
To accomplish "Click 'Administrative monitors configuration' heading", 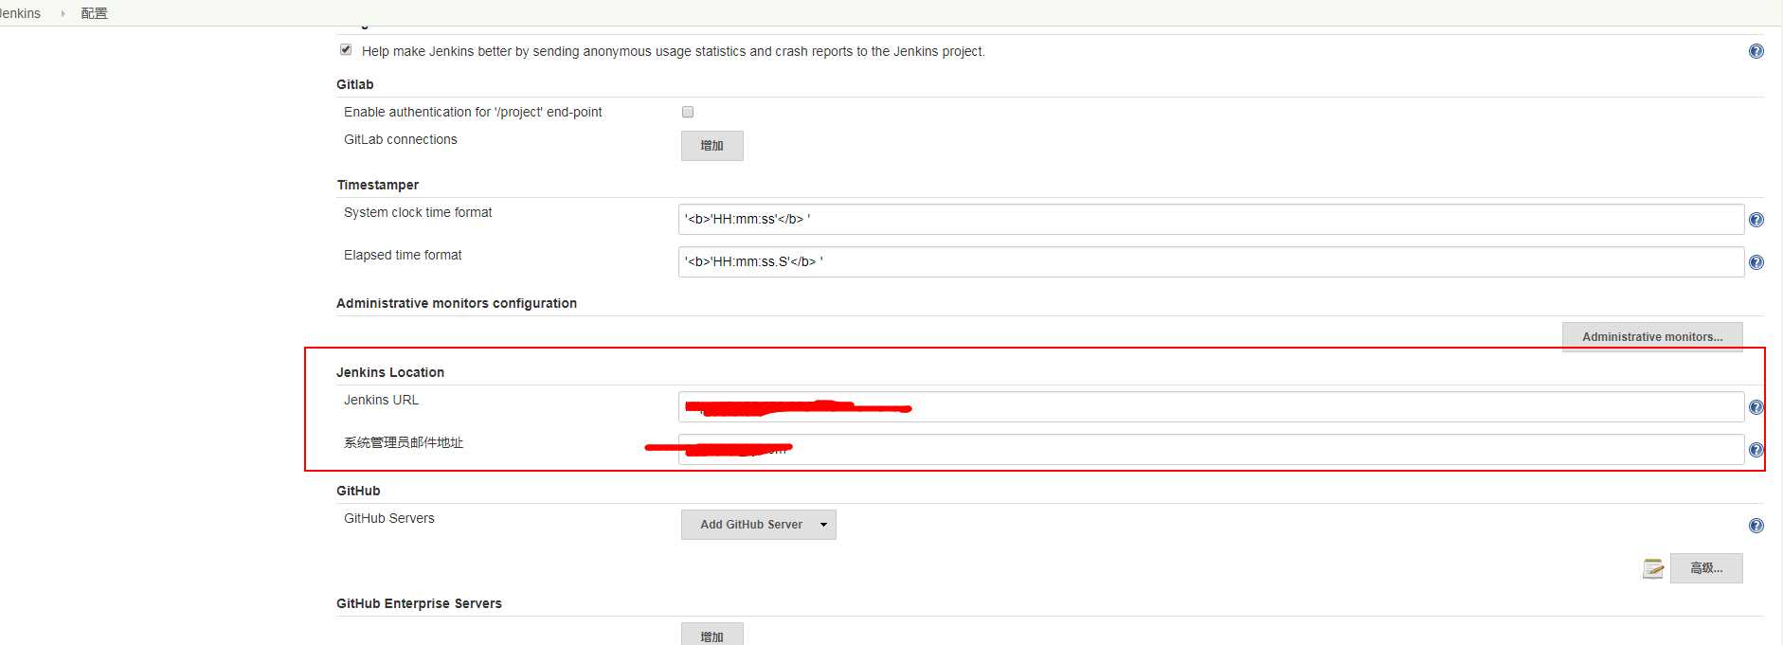I will point(457,303).
